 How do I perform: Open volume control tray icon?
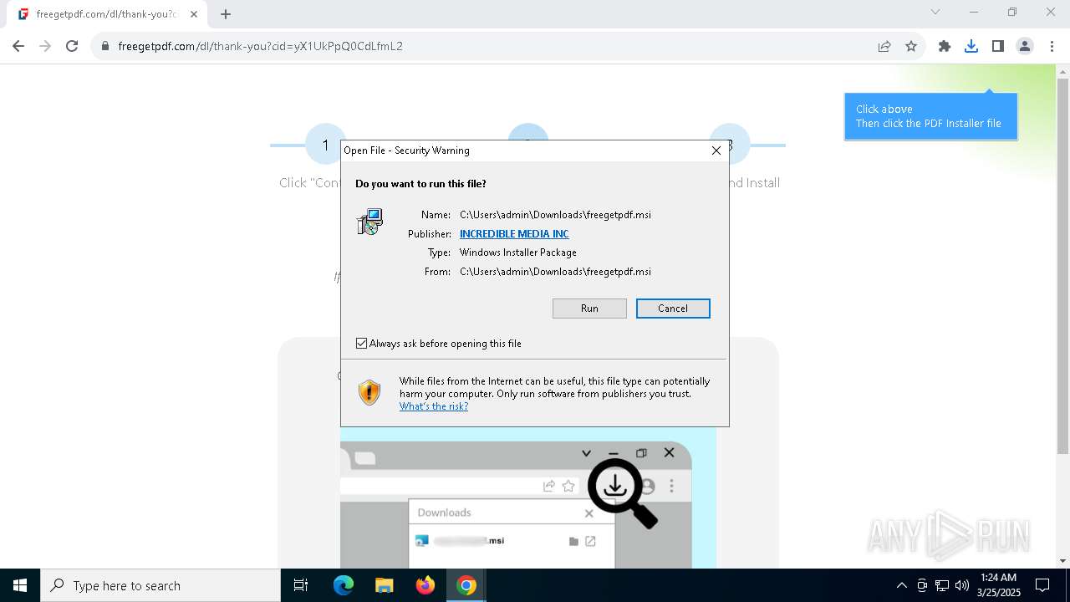click(x=962, y=585)
